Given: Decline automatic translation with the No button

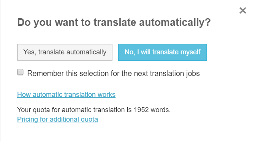Looking at the screenshot, I should coord(162,52).
